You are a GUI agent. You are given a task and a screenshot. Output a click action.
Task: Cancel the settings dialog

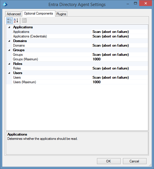tap(135, 161)
